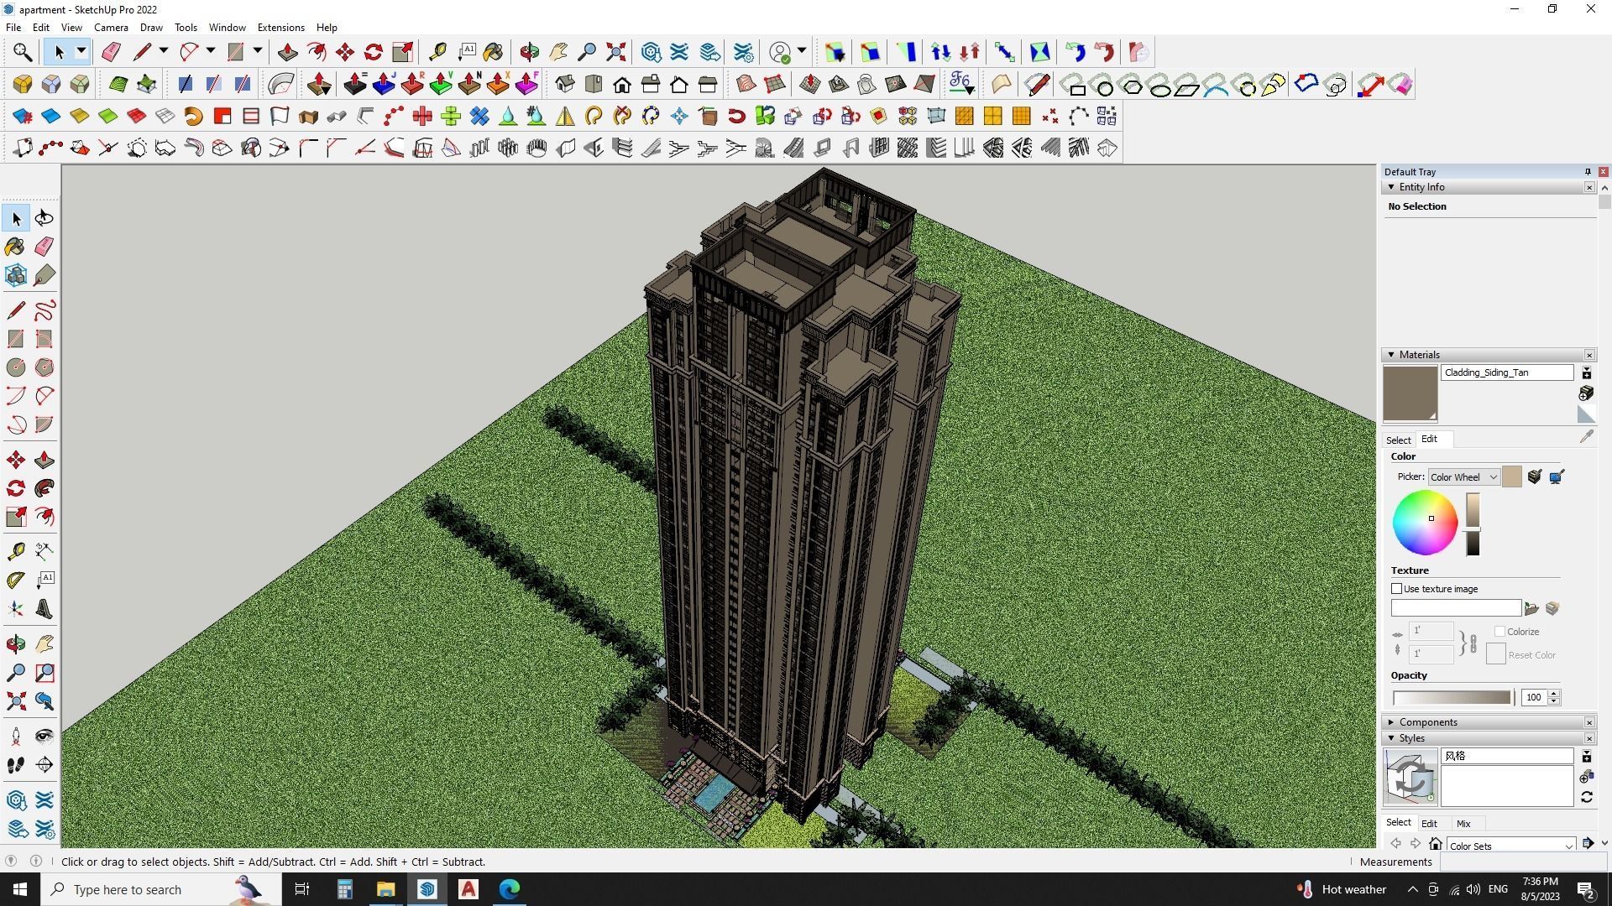The width and height of the screenshot is (1612, 906).
Task: Enable Use texture image checkbox
Action: coord(1397,589)
